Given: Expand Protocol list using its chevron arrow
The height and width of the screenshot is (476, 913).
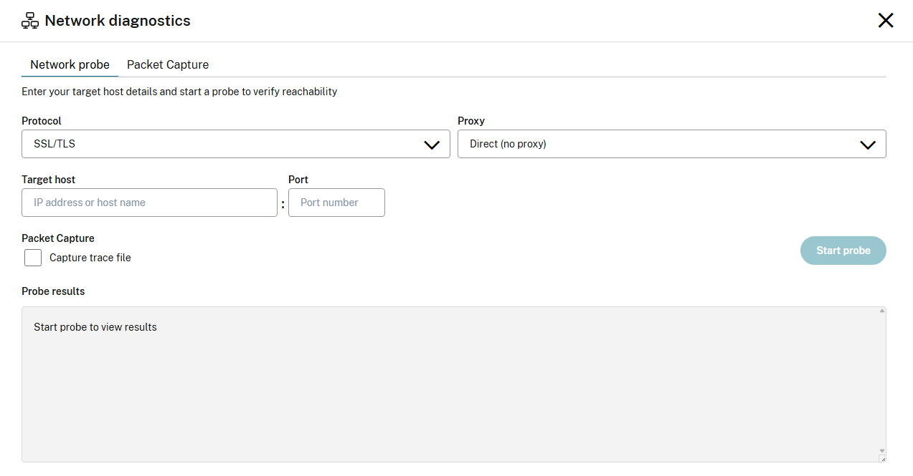Looking at the screenshot, I should 432,145.
